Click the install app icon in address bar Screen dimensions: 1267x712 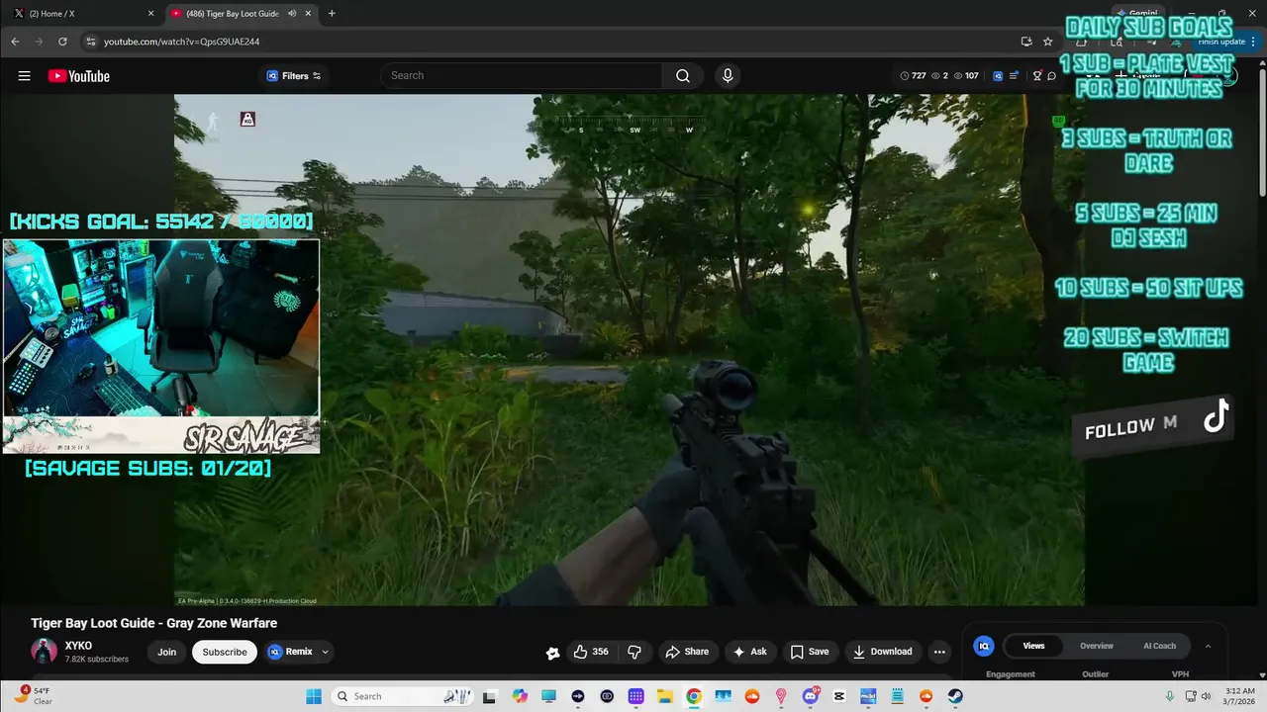coord(1026,42)
